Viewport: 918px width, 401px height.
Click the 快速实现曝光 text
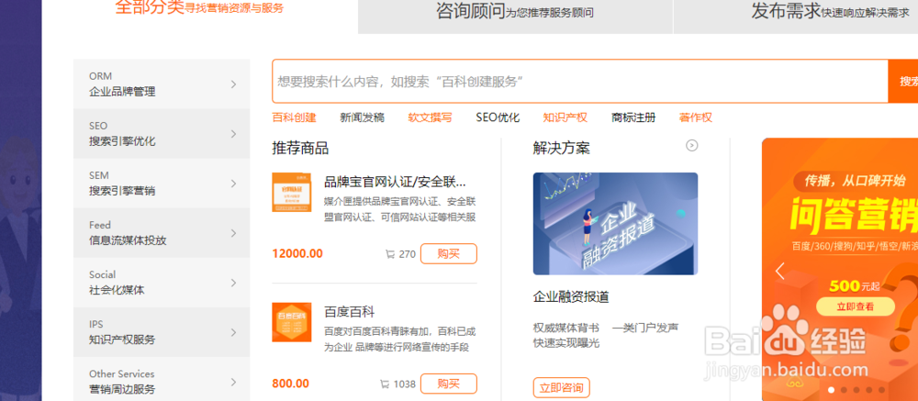[566, 343]
